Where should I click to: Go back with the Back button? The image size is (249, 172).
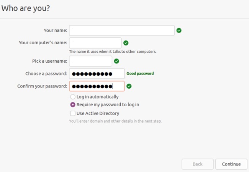(x=198, y=164)
